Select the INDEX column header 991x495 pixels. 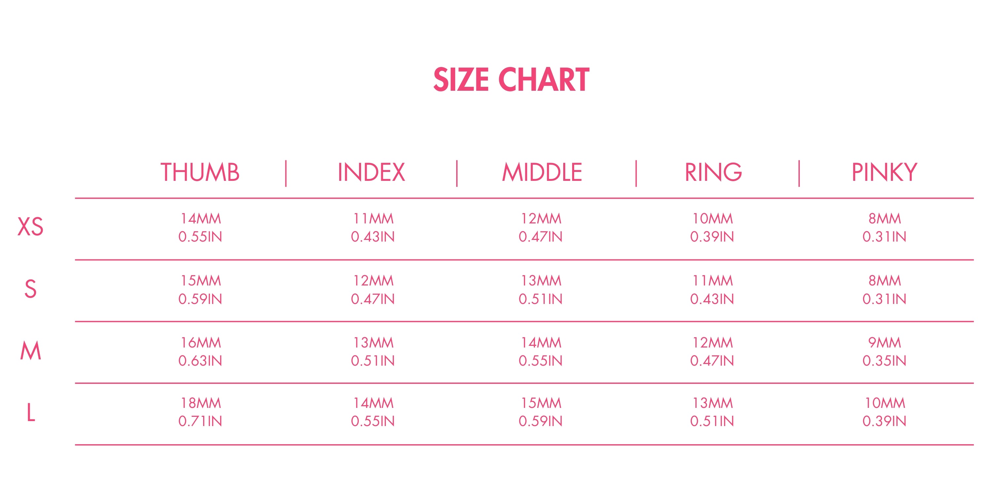[371, 172]
